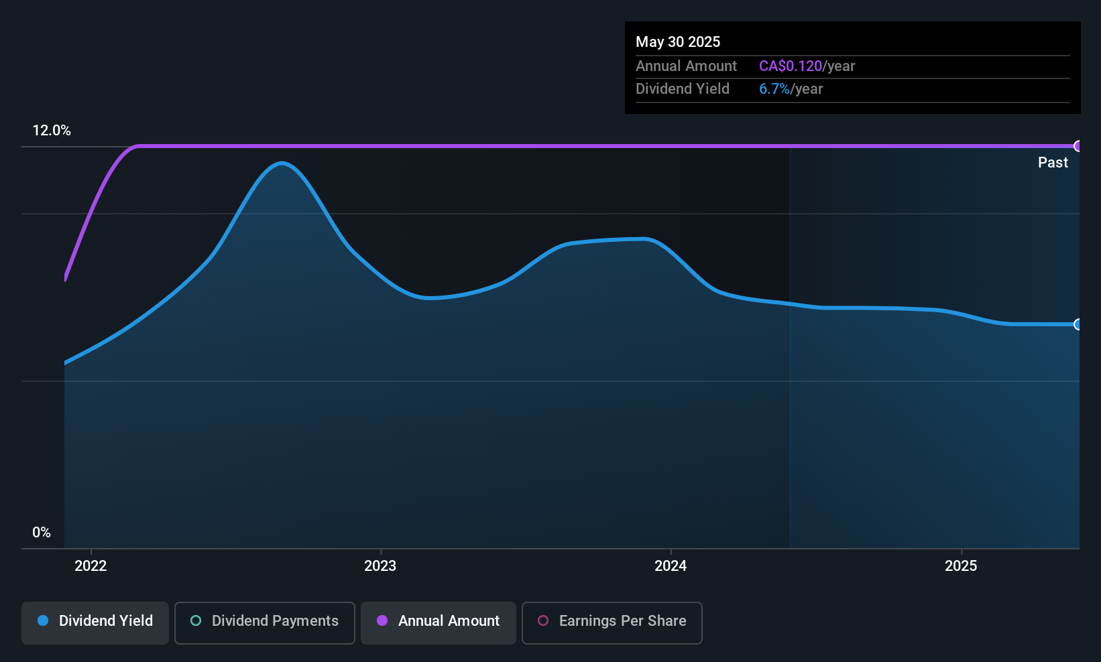Select the purple Annual Amount endpoint marker

click(x=1078, y=146)
